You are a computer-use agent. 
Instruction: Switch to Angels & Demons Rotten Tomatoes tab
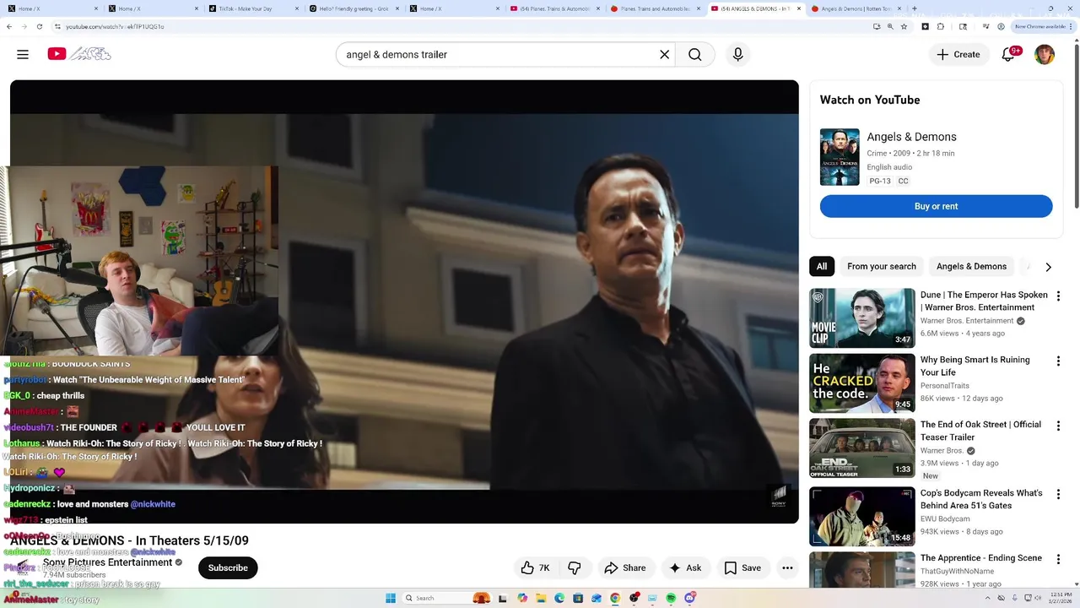coord(856,8)
